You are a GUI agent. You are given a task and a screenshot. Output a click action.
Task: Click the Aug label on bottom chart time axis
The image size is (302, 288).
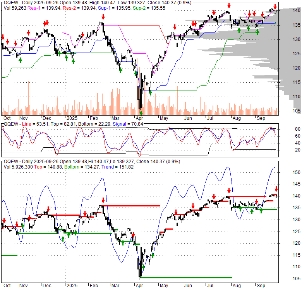(x=237, y=286)
